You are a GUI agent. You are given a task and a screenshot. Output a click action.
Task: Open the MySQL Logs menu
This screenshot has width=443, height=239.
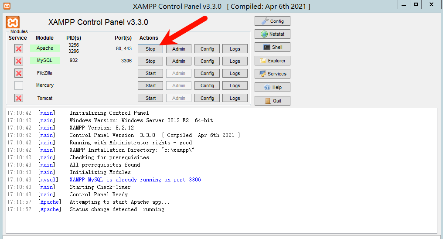pos(235,61)
